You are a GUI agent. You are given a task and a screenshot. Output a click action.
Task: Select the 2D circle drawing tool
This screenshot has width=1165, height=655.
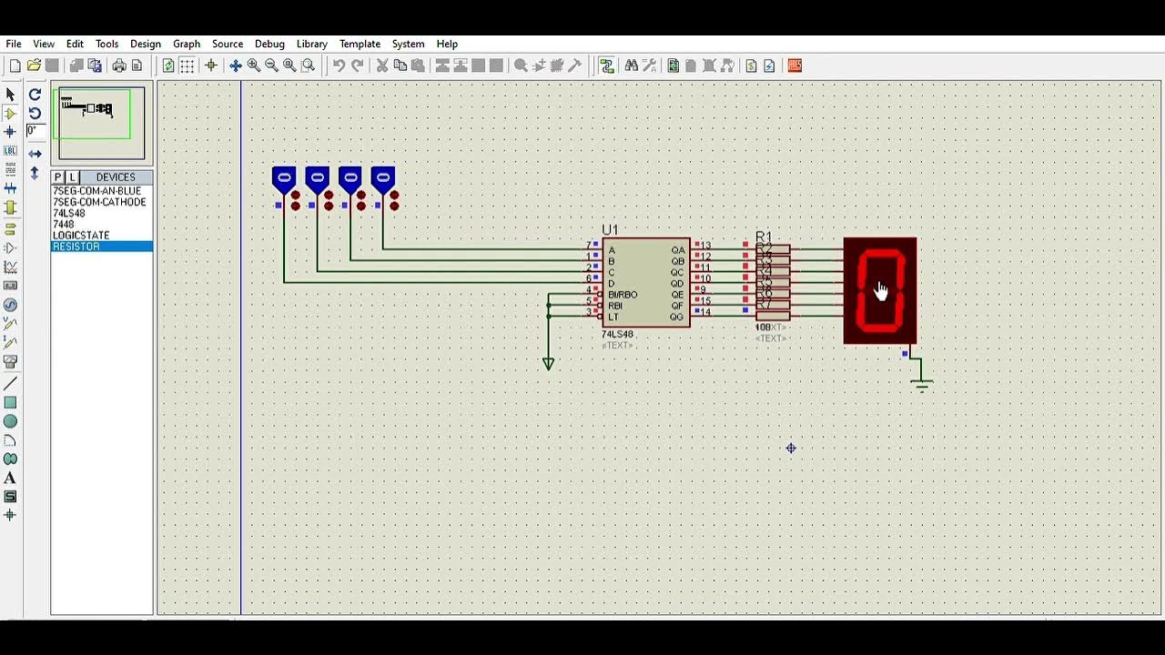10,421
